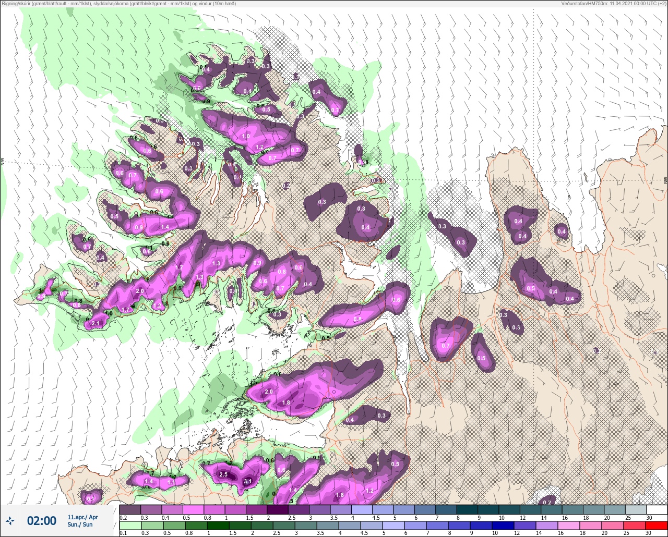Select the red 30 swatch in lower legend row
The image size is (668, 537).
(657, 525)
